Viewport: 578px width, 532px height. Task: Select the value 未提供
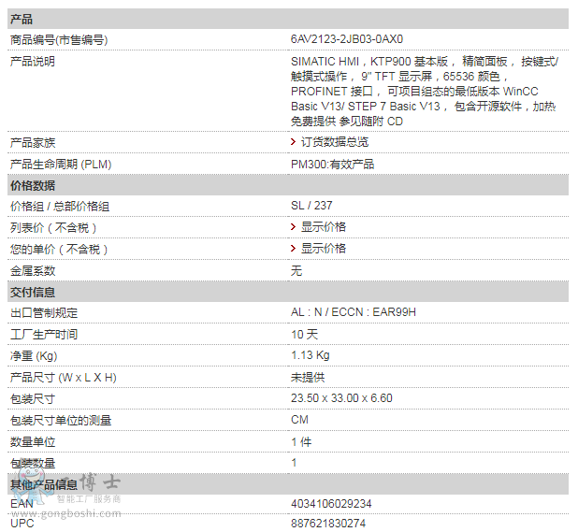308,378
